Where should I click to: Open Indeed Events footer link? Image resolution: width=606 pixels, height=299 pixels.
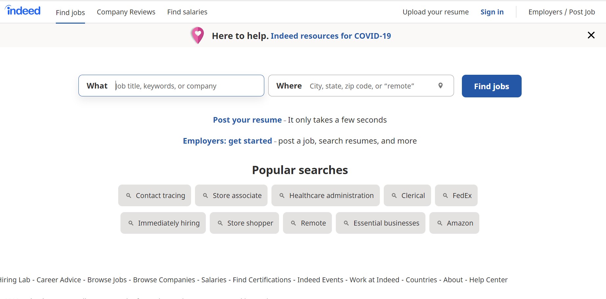(320, 280)
